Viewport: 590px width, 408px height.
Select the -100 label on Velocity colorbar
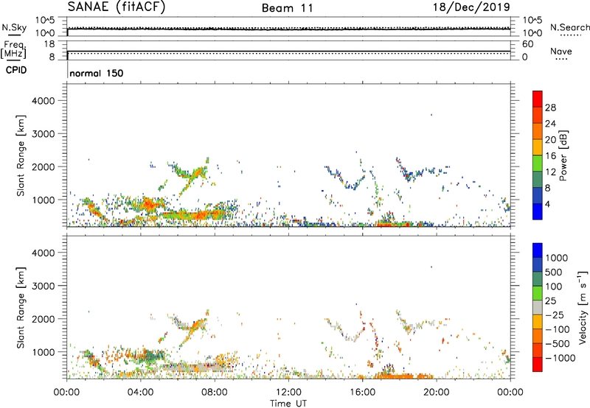(x=558, y=329)
